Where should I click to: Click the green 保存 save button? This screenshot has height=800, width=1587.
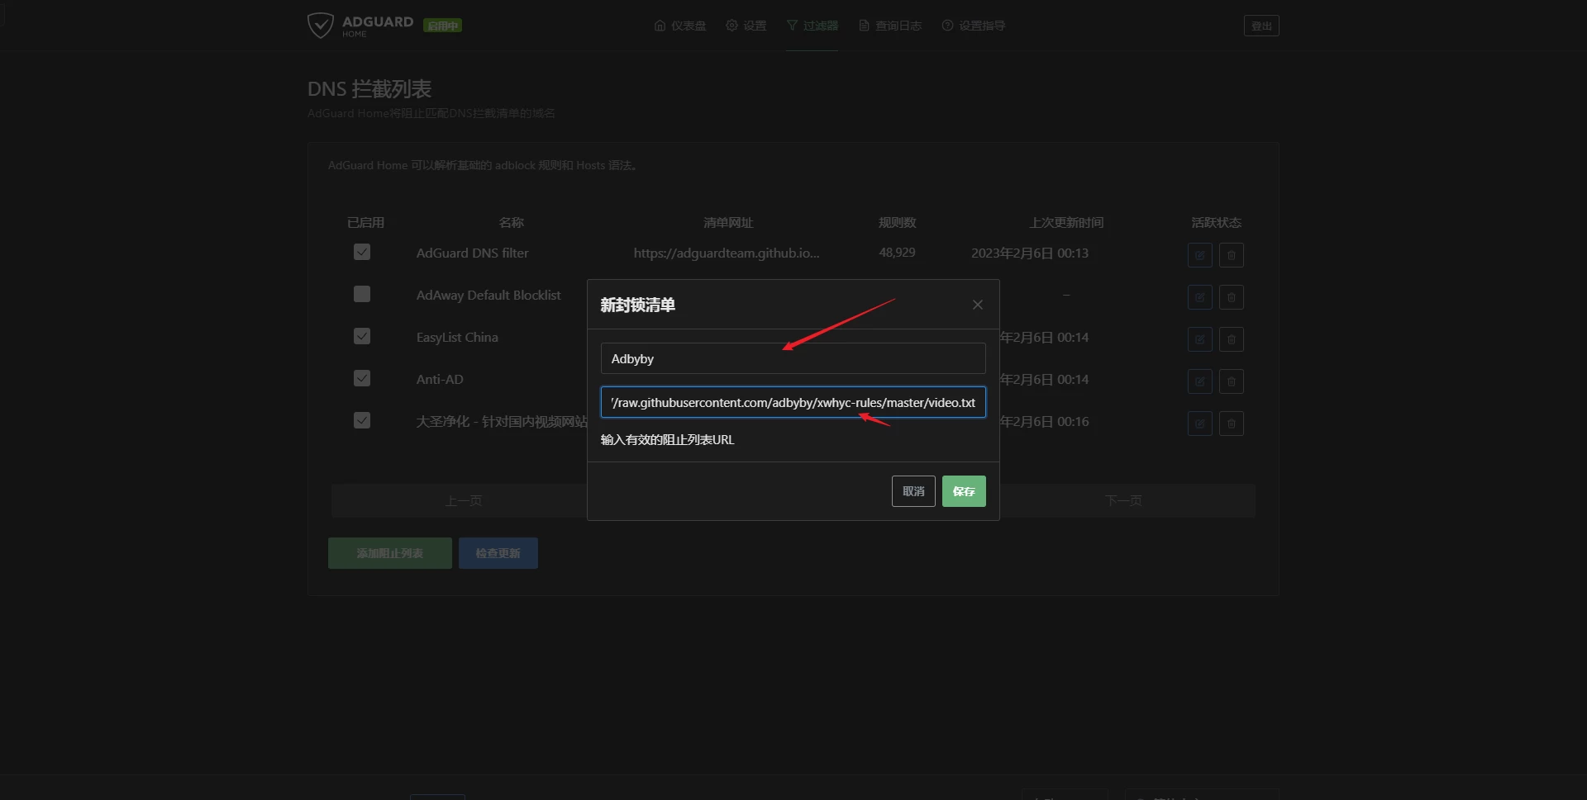pyautogui.click(x=964, y=491)
